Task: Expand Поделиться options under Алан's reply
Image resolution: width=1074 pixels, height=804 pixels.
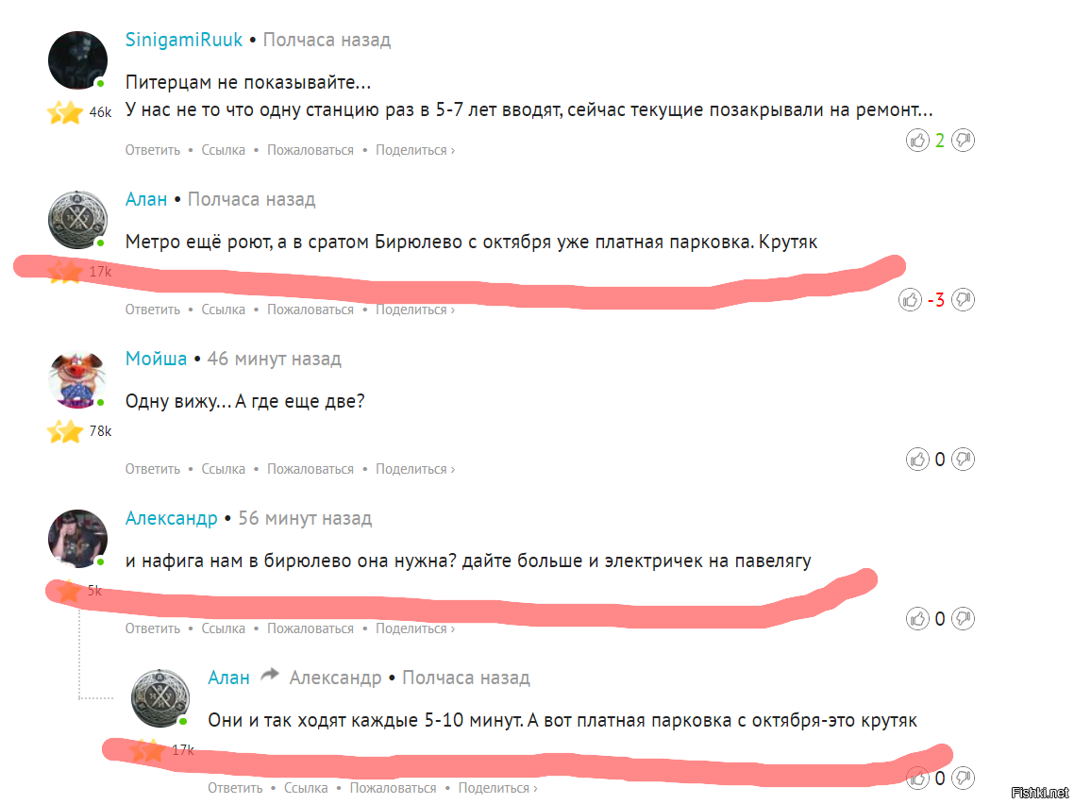Action: (498, 788)
